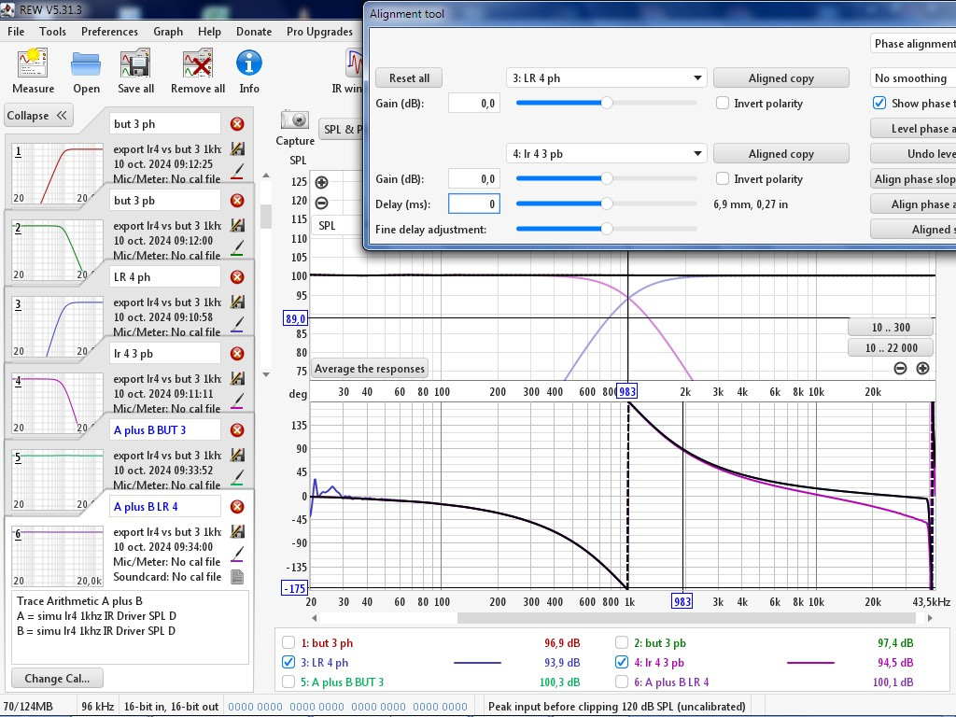Uncheck the 'lr 4 3 pb' trace checkbox

(x=623, y=663)
